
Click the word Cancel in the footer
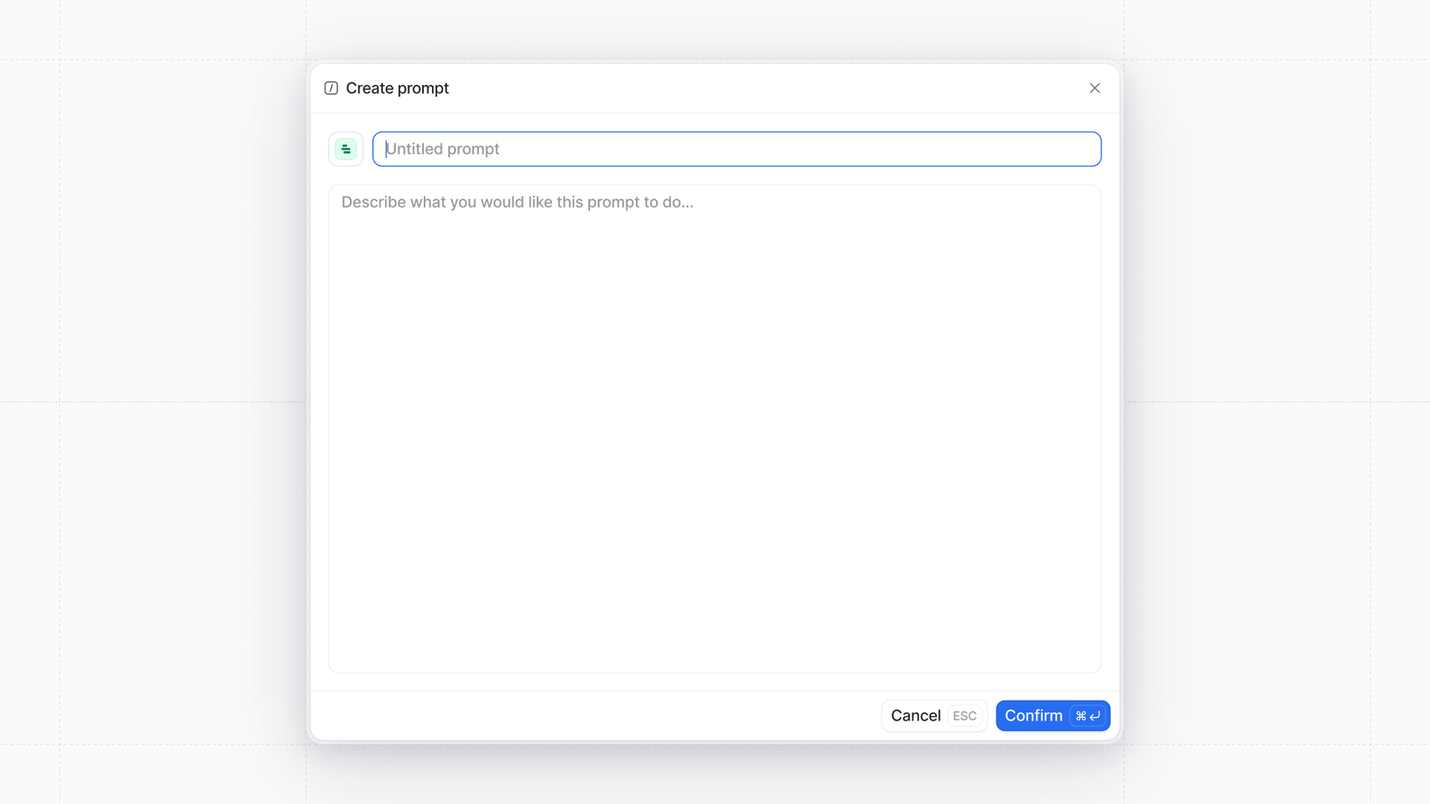(x=915, y=716)
